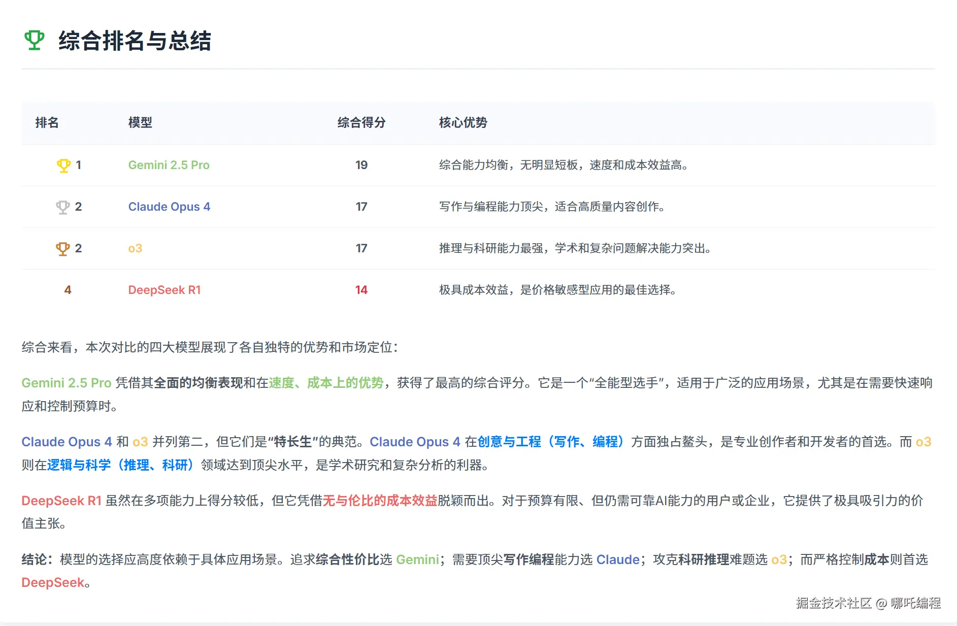Click the bold phrase 综合性价比 in the conclusion

pos(348,559)
